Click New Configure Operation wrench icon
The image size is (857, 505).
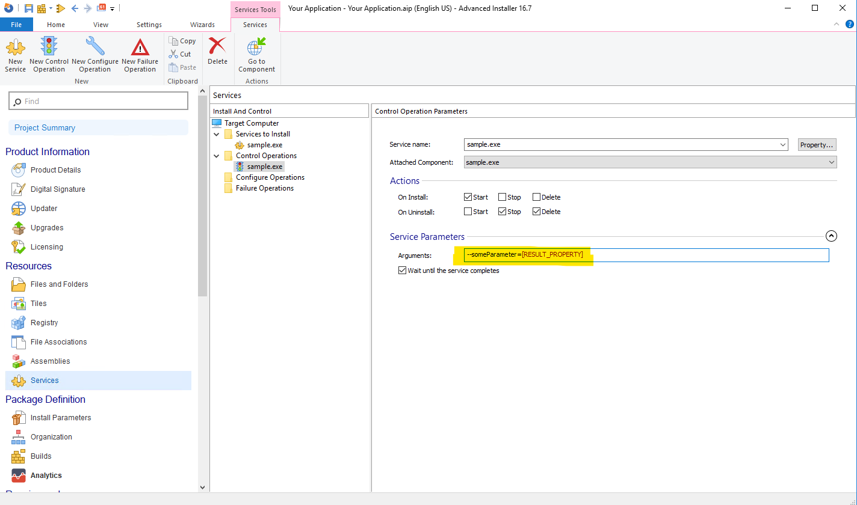pos(95,47)
